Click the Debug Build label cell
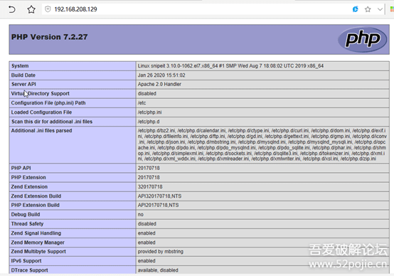The height and width of the screenshot is (276, 394). coord(73,214)
